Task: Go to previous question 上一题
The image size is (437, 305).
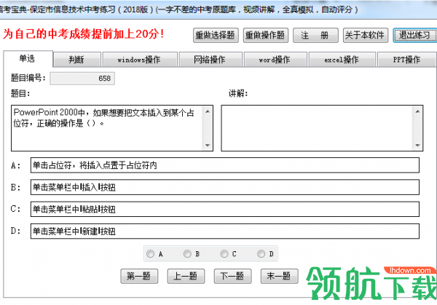Action: click(x=186, y=276)
